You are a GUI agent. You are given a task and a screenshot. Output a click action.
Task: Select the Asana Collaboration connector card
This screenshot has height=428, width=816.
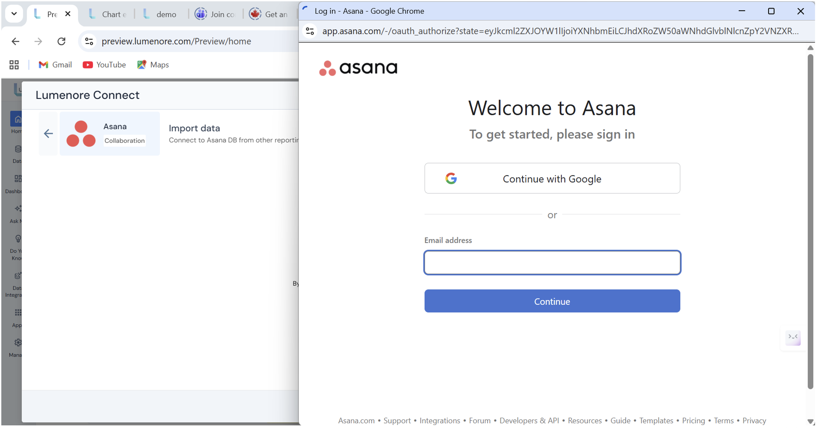coord(109,133)
